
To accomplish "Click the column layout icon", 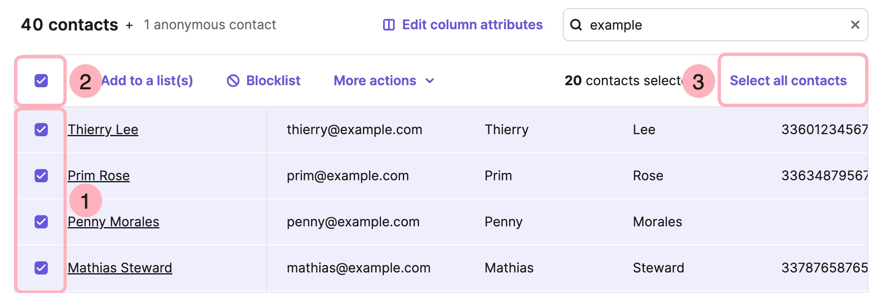I will [x=389, y=25].
